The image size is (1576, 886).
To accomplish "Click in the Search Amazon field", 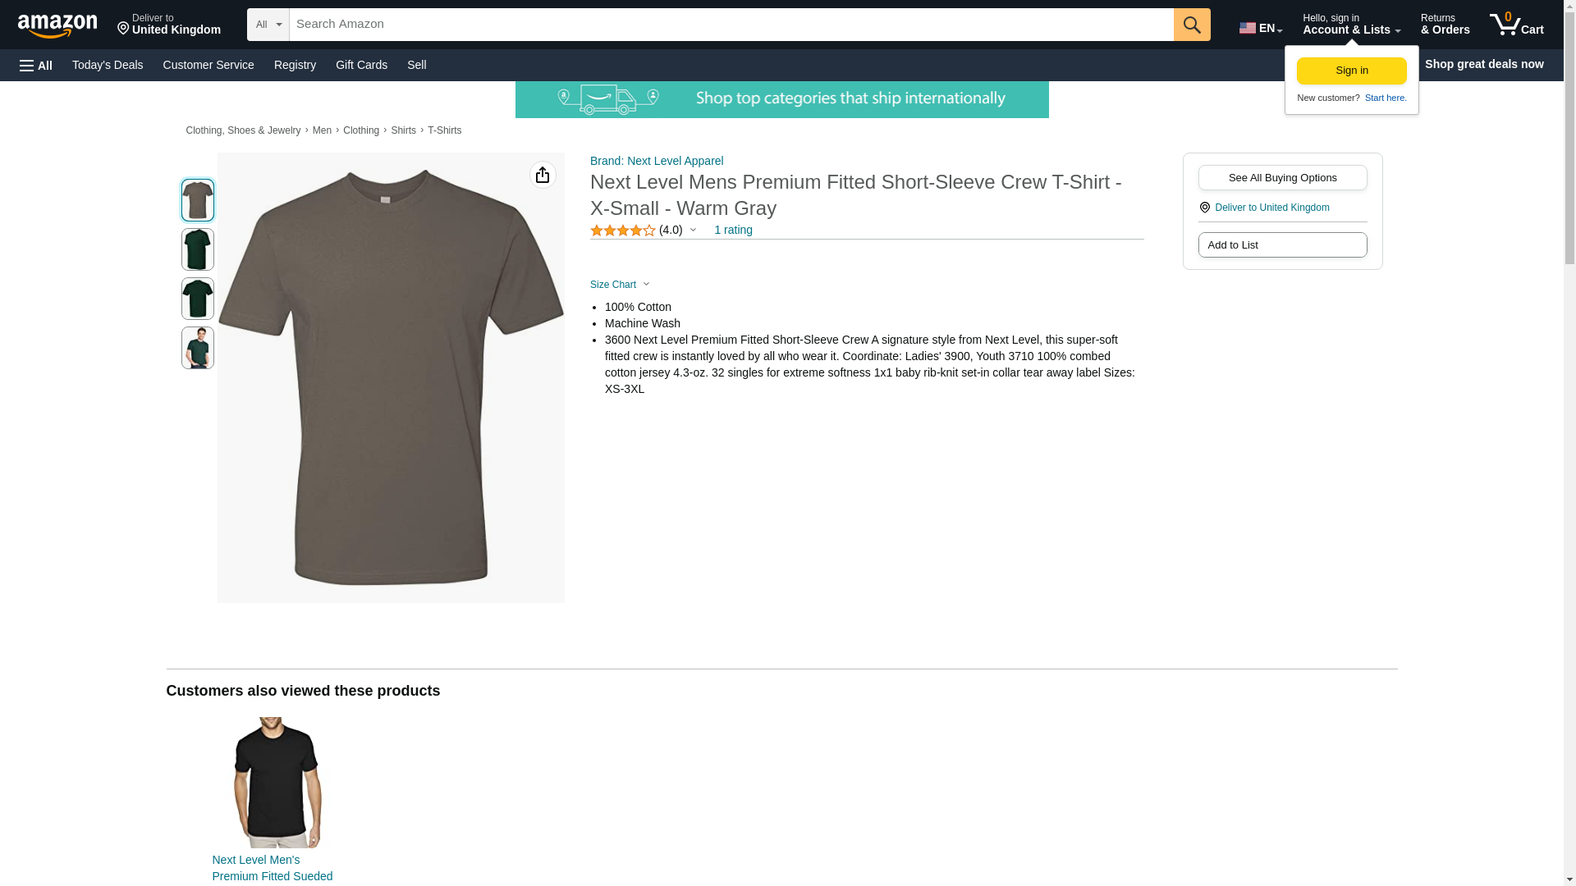I will 731,25.
